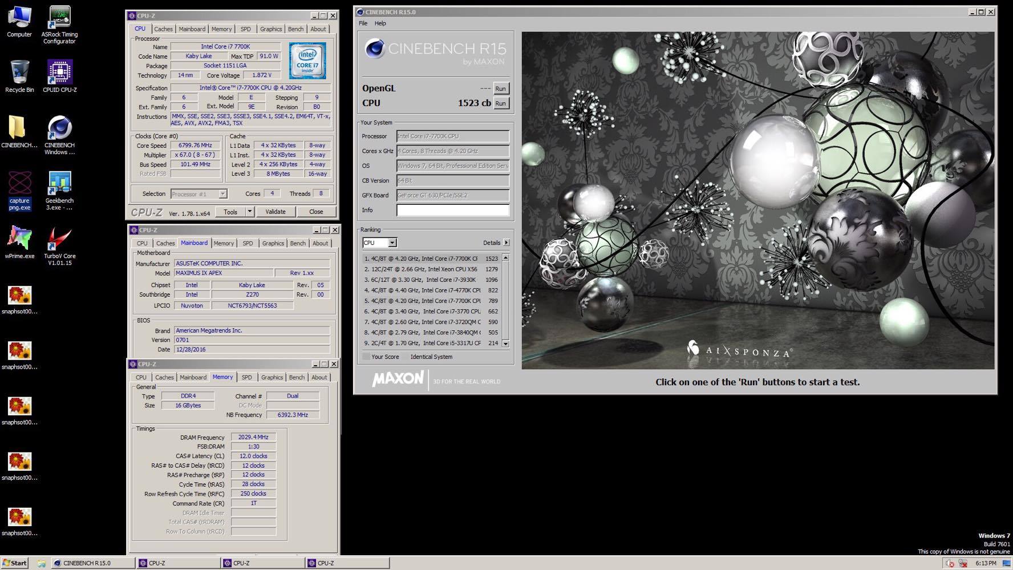The image size is (1013, 570).
Task: Click the Intel Core i7 logo badge
Action: 307,60
